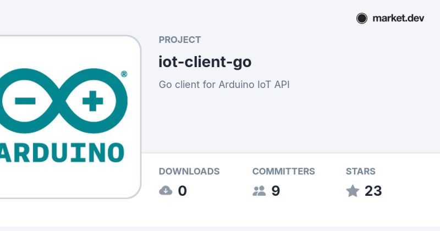Click the Arduino logo thumbnail

[70, 117]
